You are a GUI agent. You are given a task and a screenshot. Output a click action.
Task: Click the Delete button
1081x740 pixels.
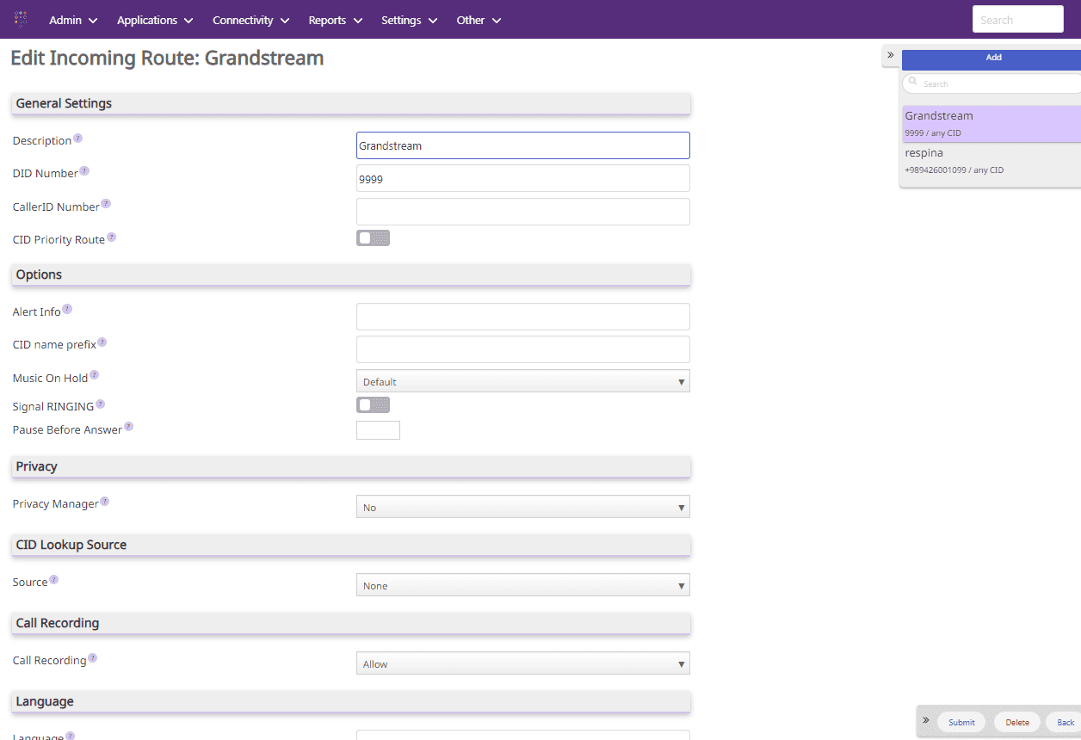[1017, 722]
